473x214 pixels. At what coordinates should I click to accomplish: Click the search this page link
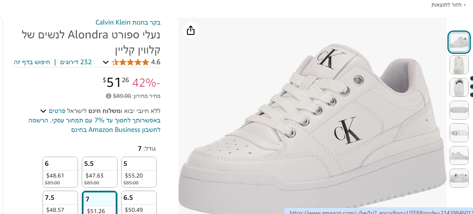(32, 62)
